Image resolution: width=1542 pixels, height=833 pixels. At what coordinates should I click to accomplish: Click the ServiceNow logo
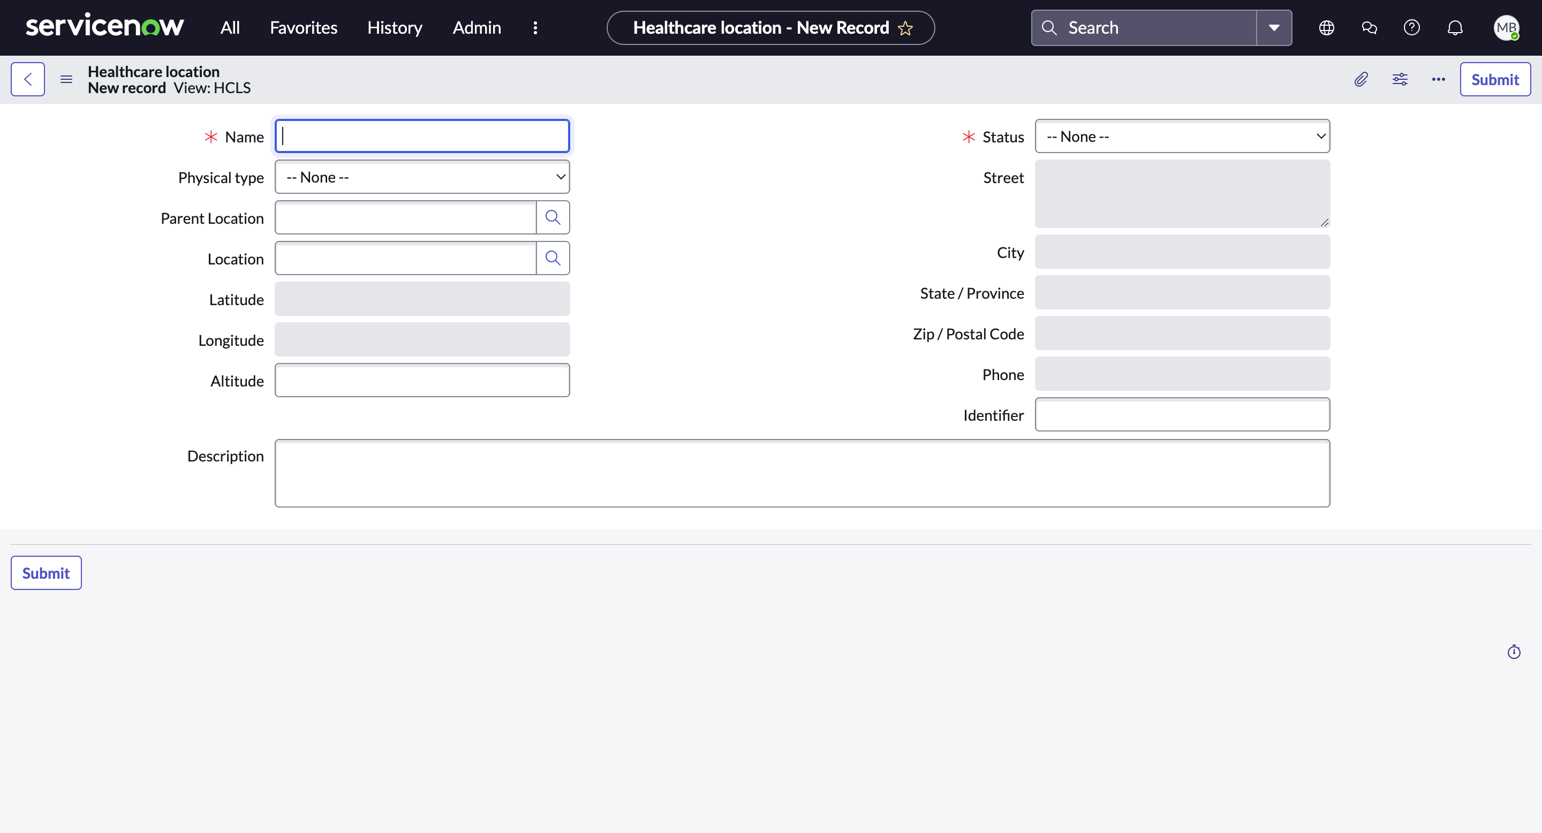click(x=105, y=26)
